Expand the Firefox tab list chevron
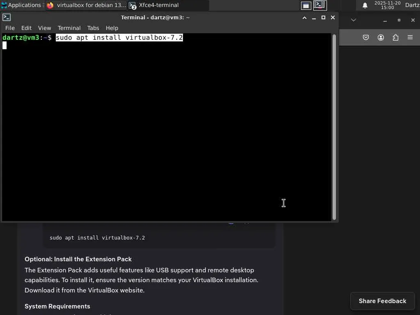 (354, 20)
